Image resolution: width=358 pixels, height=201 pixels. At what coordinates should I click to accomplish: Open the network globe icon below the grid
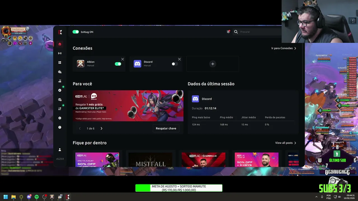coord(60,72)
